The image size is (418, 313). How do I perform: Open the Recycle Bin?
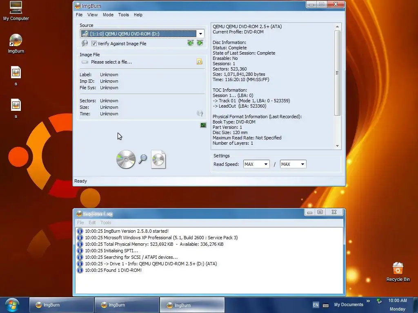click(x=398, y=272)
